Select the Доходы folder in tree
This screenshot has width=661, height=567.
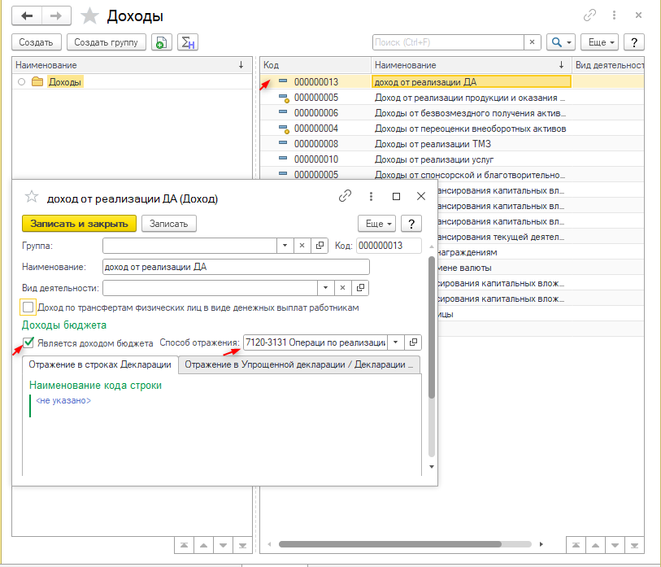coord(64,82)
